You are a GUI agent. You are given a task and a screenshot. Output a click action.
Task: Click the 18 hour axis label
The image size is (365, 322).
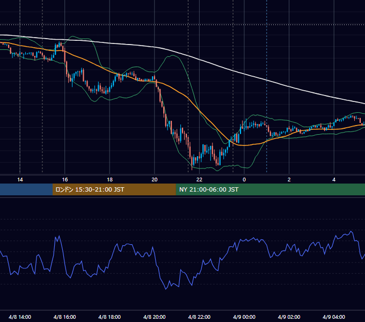109,180
